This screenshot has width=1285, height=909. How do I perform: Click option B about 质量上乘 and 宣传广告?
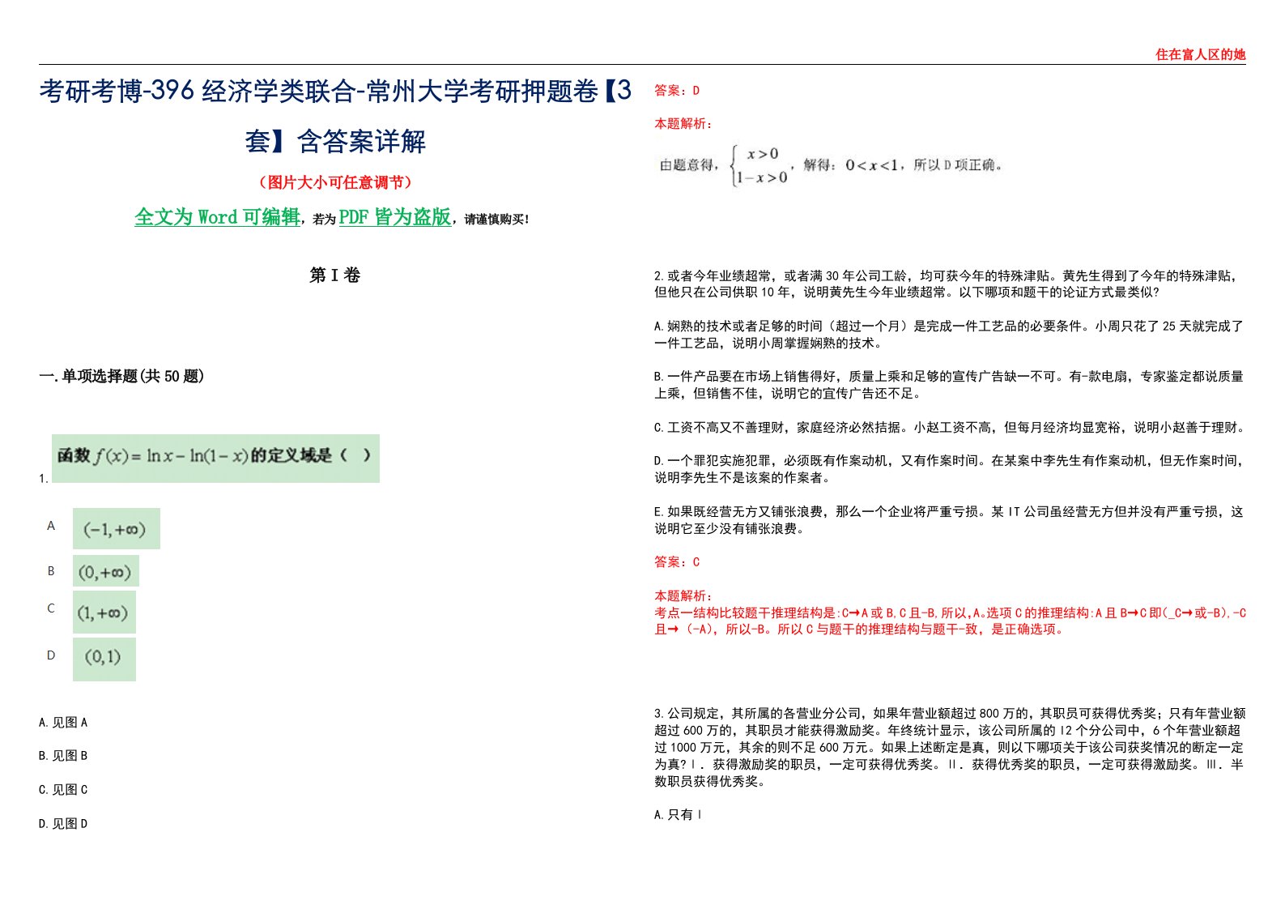coord(949,385)
